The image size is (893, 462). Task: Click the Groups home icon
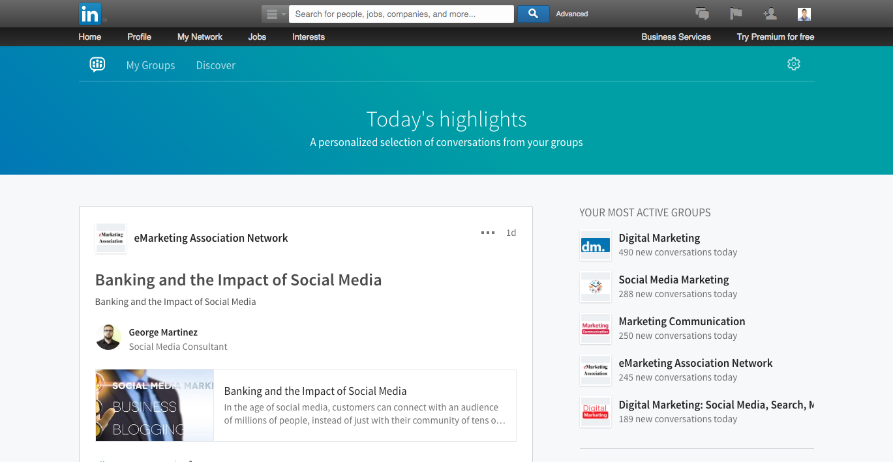tap(97, 65)
